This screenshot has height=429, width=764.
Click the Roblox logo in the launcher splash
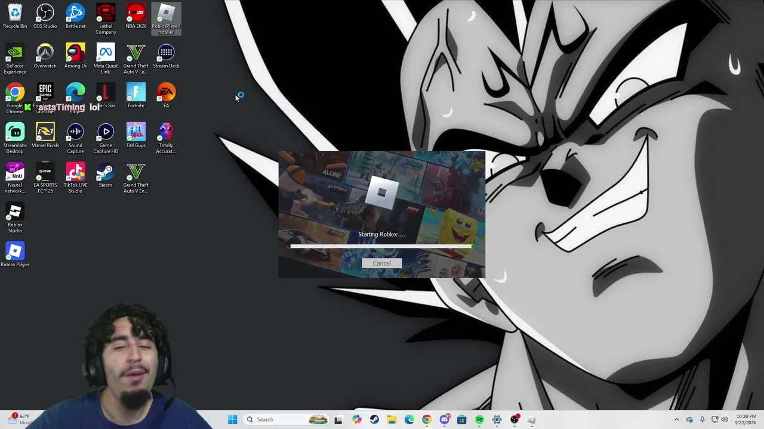pyautogui.click(x=381, y=192)
